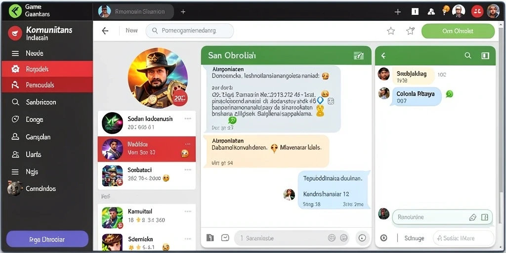This screenshot has width=506, height=253.
Task: Select the Penroudals sidebar item
Action: click(x=47, y=85)
